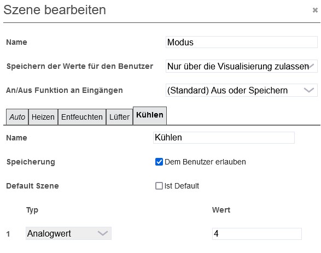Click the name field containing Kühlen
The width and height of the screenshot is (321, 253).
tap(224, 138)
